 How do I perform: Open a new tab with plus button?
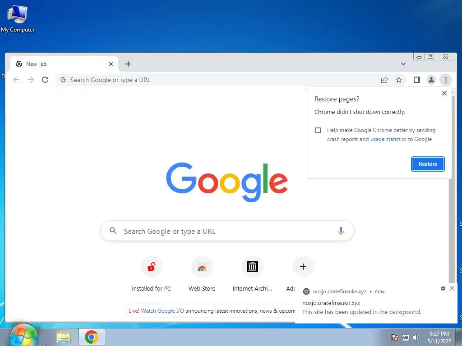[128, 64]
